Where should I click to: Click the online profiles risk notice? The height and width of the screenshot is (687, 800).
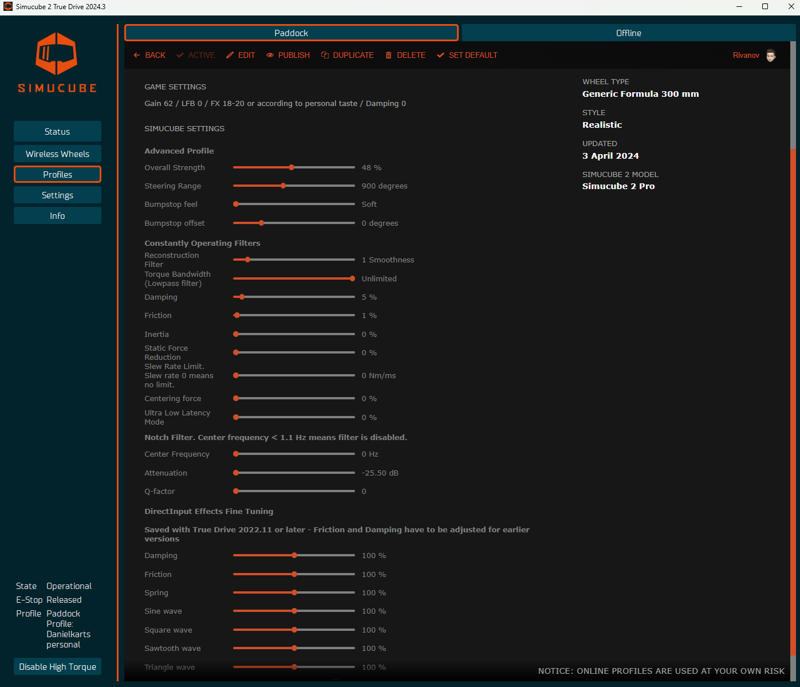(661, 670)
